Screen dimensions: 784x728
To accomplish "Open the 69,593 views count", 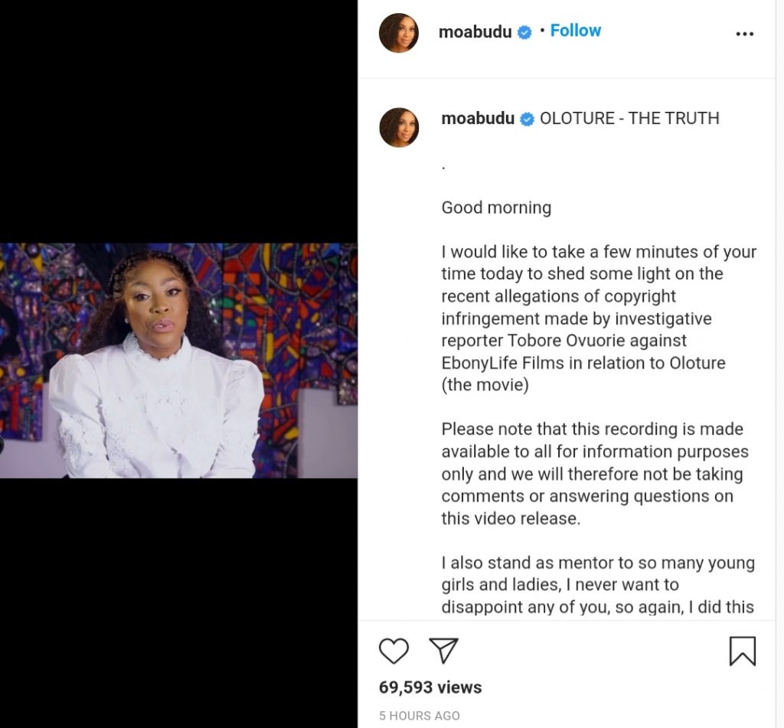I will (x=430, y=687).
